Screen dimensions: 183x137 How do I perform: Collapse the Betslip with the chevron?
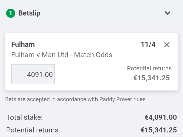(167, 13)
